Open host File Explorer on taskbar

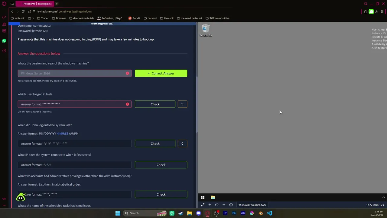(190, 213)
